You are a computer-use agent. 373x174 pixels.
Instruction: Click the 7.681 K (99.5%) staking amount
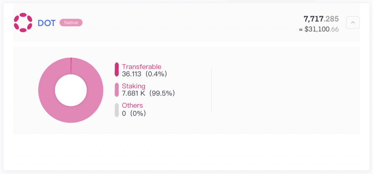coord(149,93)
